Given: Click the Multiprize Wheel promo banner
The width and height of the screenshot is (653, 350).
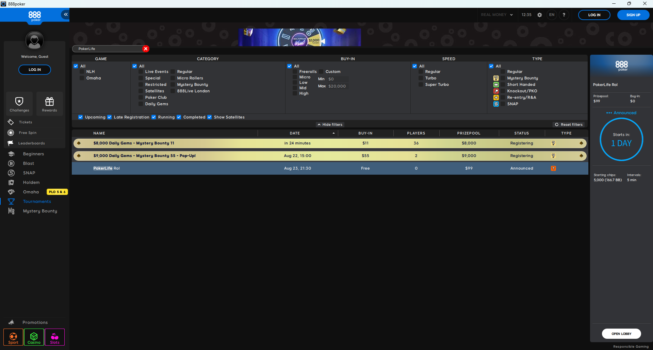Looking at the screenshot, I should (x=299, y=37).
